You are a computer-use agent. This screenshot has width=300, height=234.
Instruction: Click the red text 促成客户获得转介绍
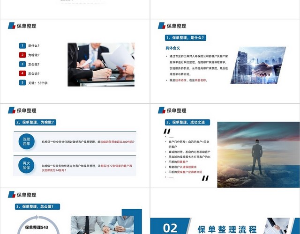click(x=189, y=172)
